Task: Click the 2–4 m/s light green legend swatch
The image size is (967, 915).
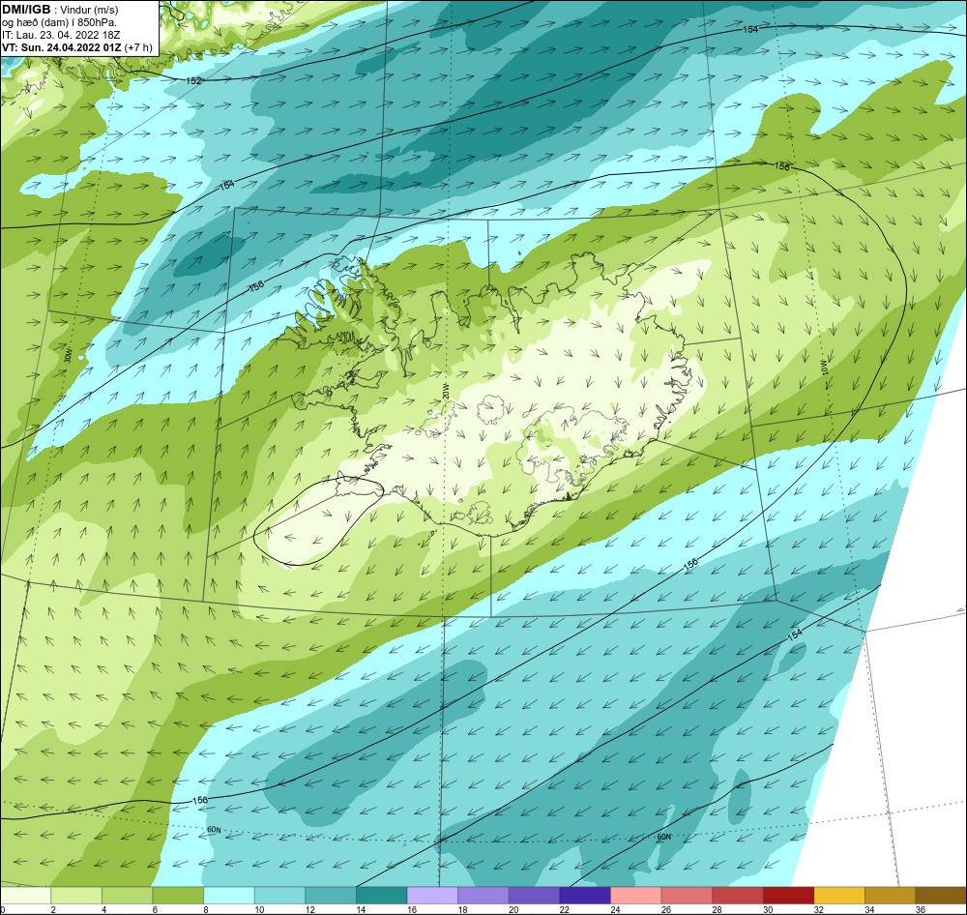Action: click(76, 896)
